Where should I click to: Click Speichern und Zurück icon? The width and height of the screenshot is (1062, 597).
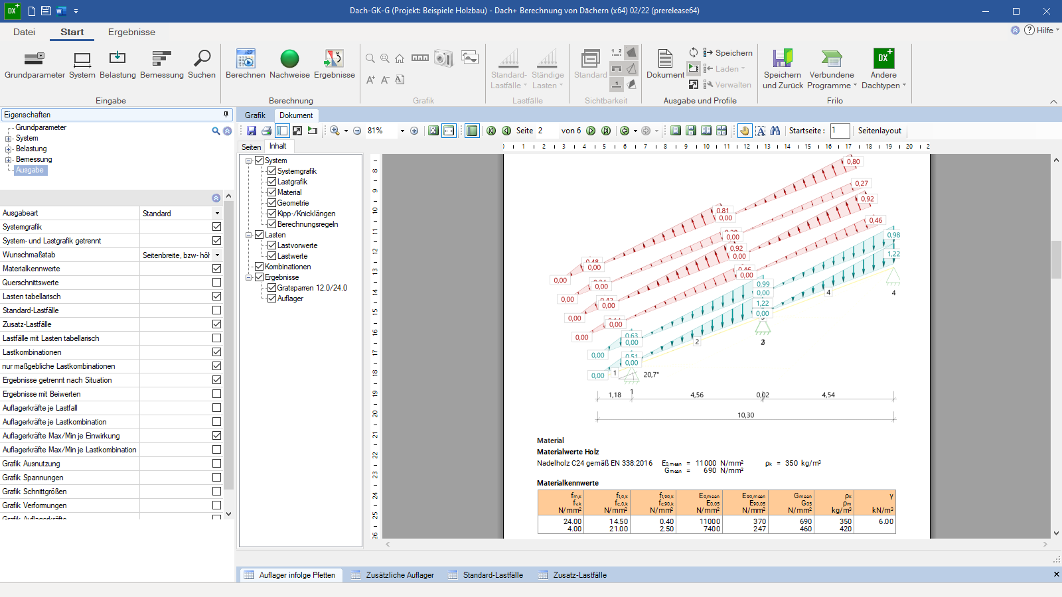(x=783, y=59)
